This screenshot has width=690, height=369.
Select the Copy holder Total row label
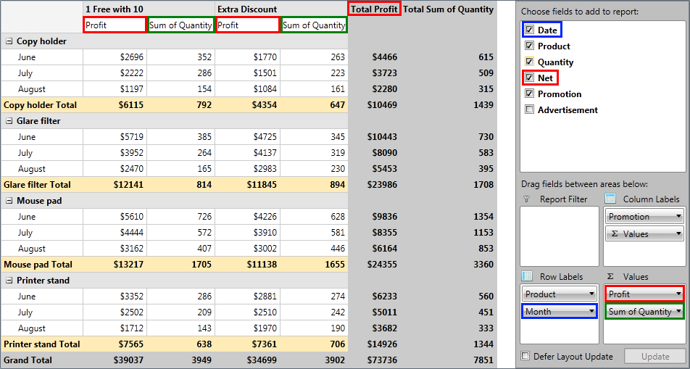40,105
